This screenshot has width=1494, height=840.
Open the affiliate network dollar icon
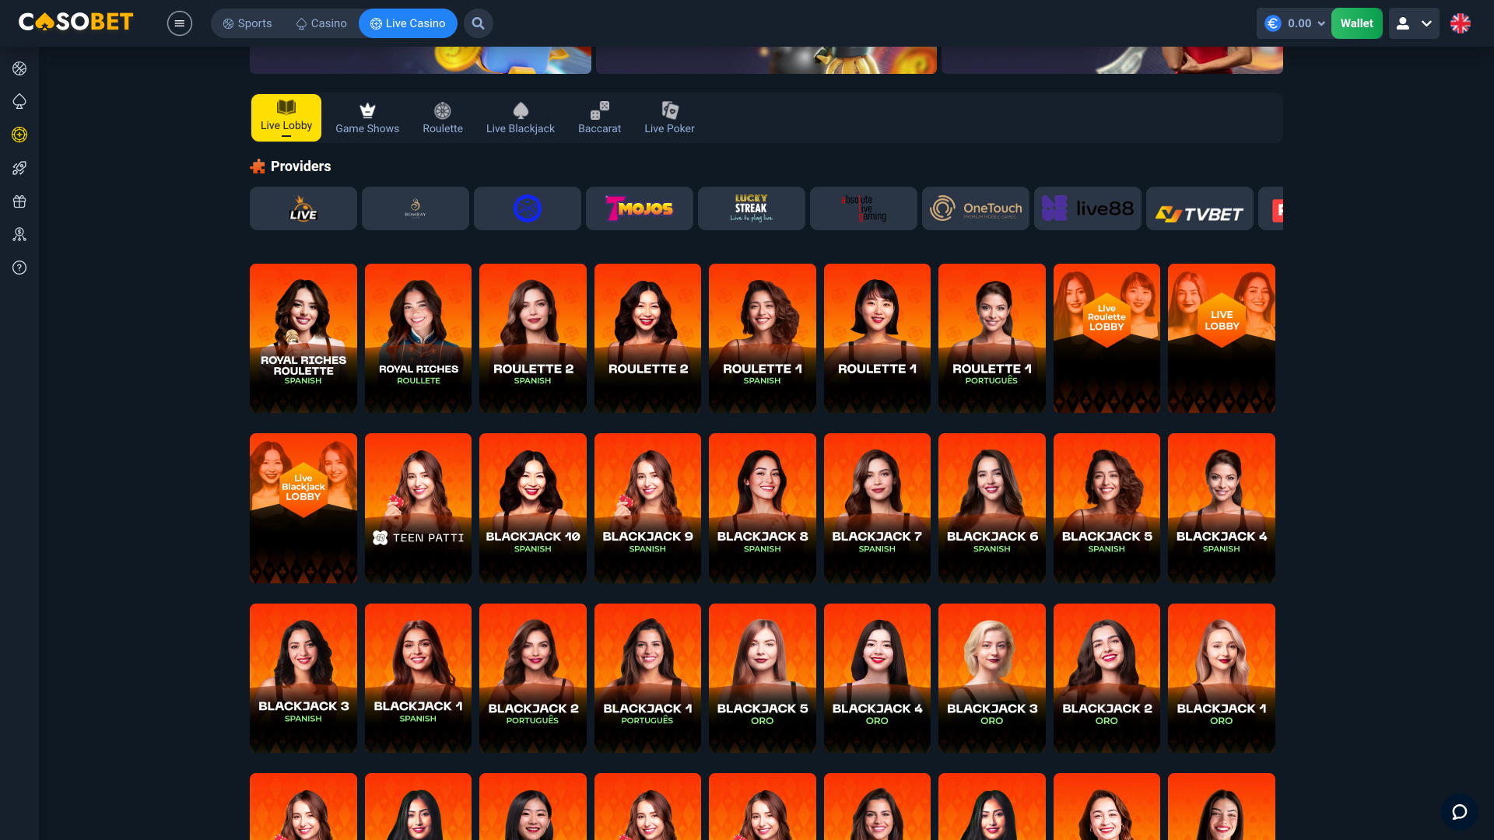pyautogui.click(x=19, y=234)
